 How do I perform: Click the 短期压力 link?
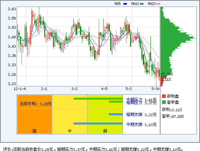click(x=134, y=103)
